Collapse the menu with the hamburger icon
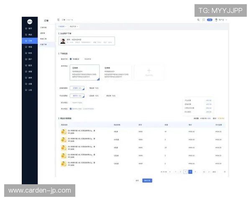 (x=58, y=20)
